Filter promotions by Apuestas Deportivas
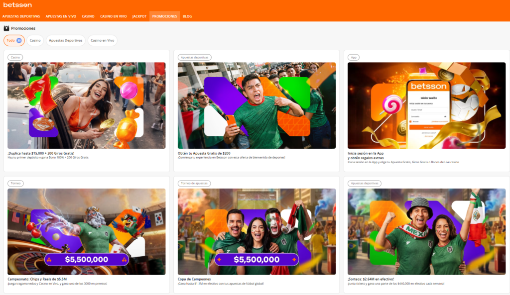Viewport: 510px width, 295px height. click(65, 41)
